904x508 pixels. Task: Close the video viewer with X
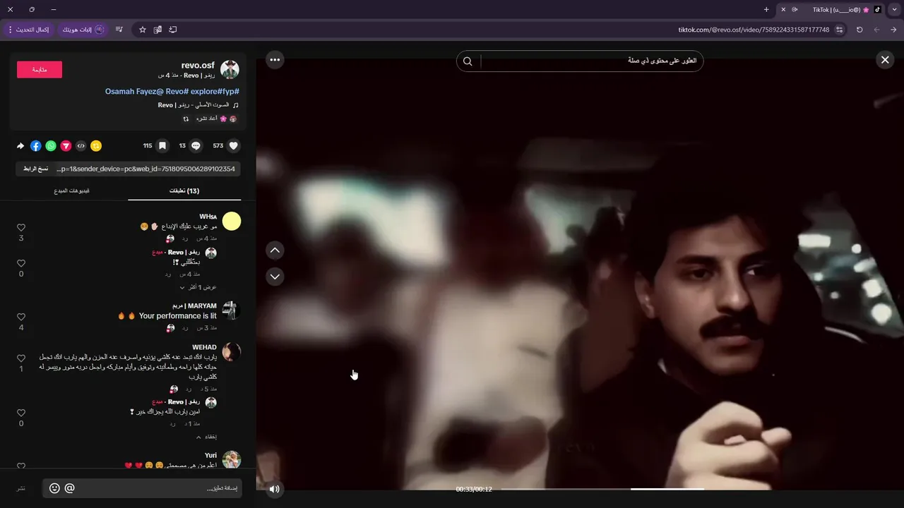point(885,60)
